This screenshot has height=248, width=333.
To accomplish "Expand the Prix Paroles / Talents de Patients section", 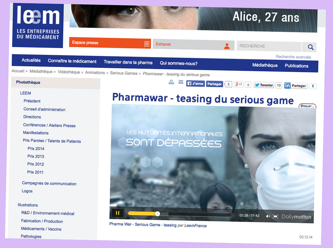I will (52, 141).
